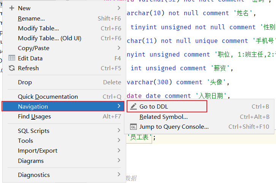Click the Jump to Query Console icon
The height and width of the screenshot is (183, 276).
(x=133, y=127)
